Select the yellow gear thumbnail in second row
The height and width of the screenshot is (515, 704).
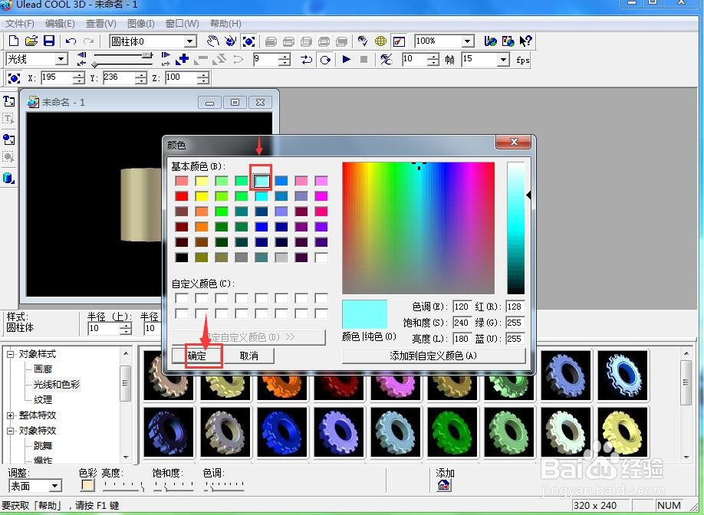click(623, 431)
